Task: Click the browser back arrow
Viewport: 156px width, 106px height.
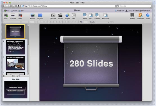Action: [5, 6]
